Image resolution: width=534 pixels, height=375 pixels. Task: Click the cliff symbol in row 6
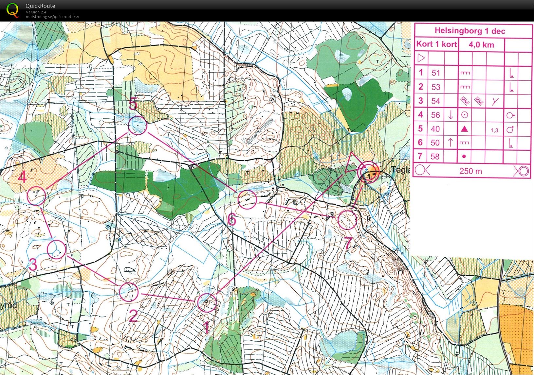point(465,143)
